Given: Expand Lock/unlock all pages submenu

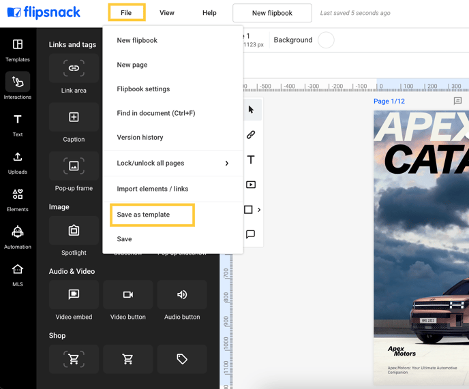Looking at the screenshot, I should (227, 164).
